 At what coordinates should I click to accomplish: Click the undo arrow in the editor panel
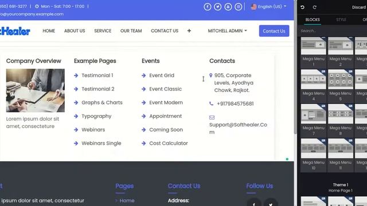pyautogui.click(x=302, y=7)
